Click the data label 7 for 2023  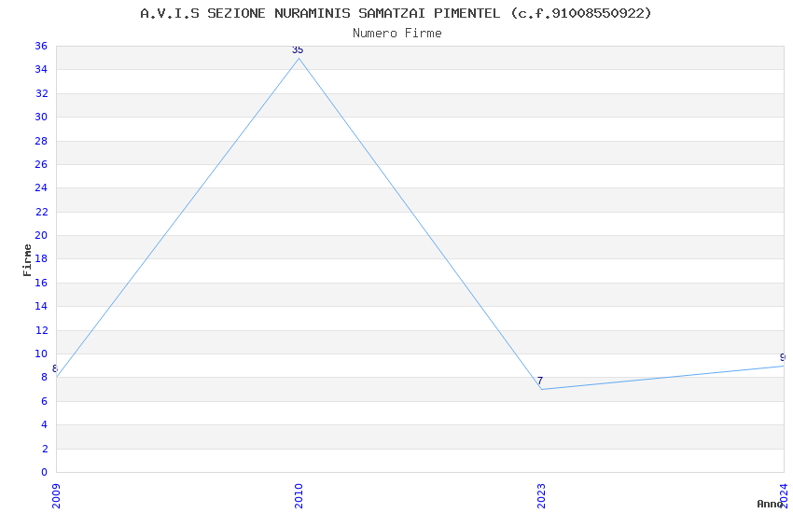[x=540, y=381]
